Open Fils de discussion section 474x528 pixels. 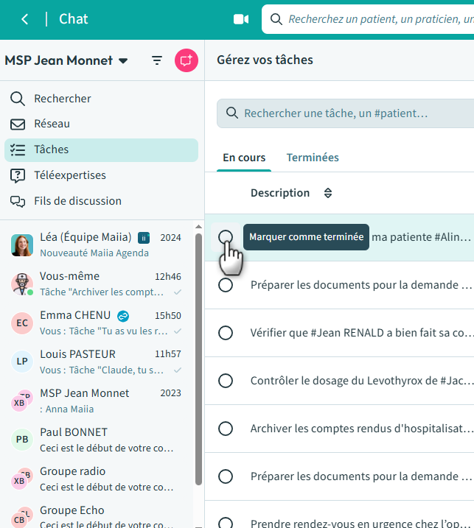(x=77, y=201)
